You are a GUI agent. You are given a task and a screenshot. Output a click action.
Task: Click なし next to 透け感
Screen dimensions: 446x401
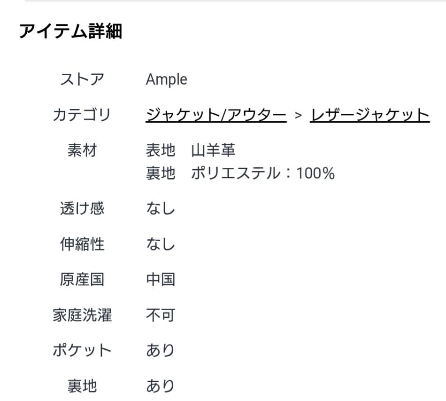pyautogui.click(x=161, y=209)
